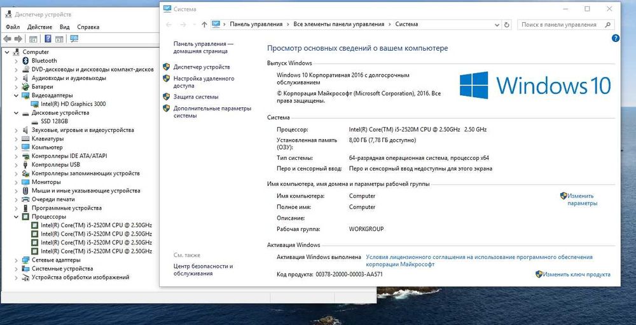636x325 pixels.
Task: Click the Help icon in Device Manager toolbar
Action: [48, 39]
